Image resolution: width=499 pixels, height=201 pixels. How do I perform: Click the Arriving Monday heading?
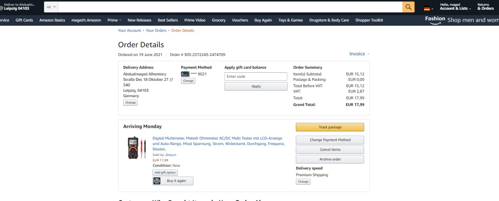pyautogui.click(x=142, y=126)
